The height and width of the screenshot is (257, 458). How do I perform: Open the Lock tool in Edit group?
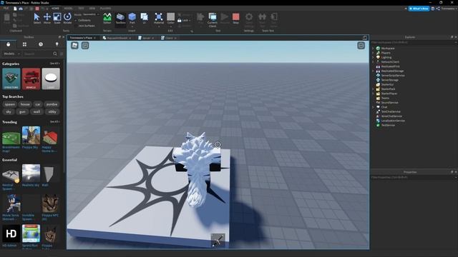pyautogui.click(x=184, y=21)
